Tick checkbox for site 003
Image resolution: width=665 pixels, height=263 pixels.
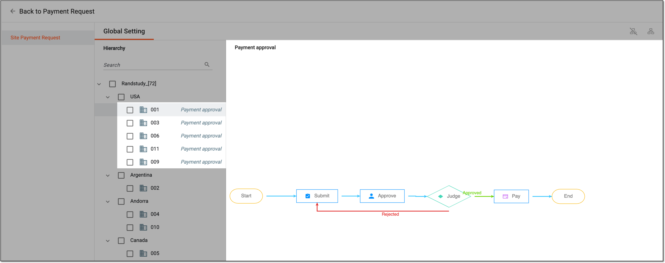(x=130, y=123)
